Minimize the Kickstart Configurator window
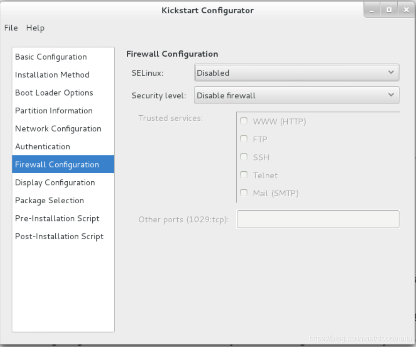Image resolution: width=416 pixels, height=347 pixels. [372, 10]
